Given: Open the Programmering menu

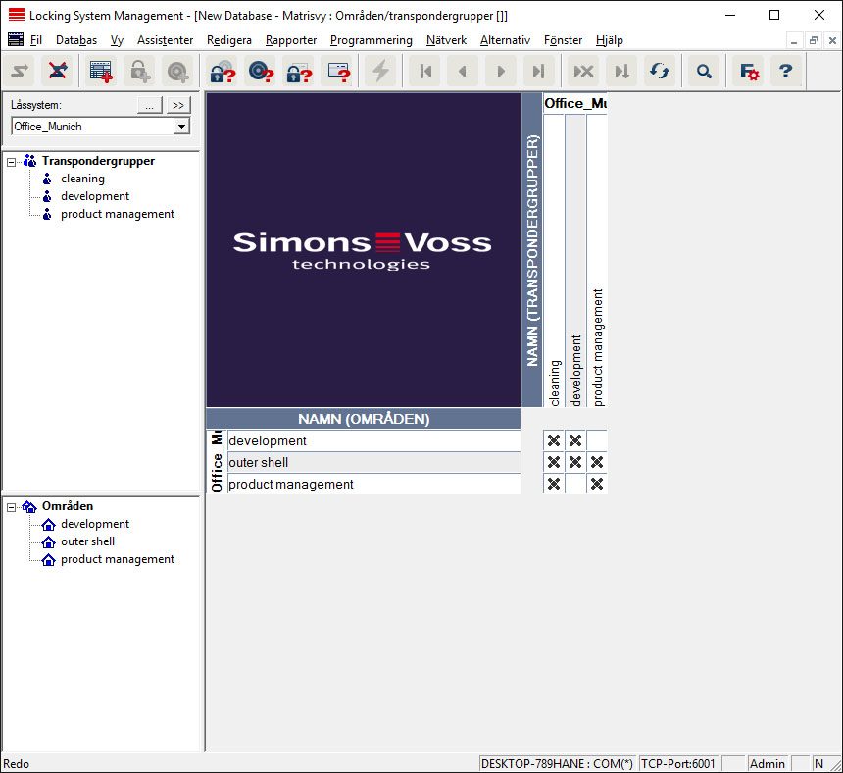Looking at the screenshot, I should (x=371, y=40).
